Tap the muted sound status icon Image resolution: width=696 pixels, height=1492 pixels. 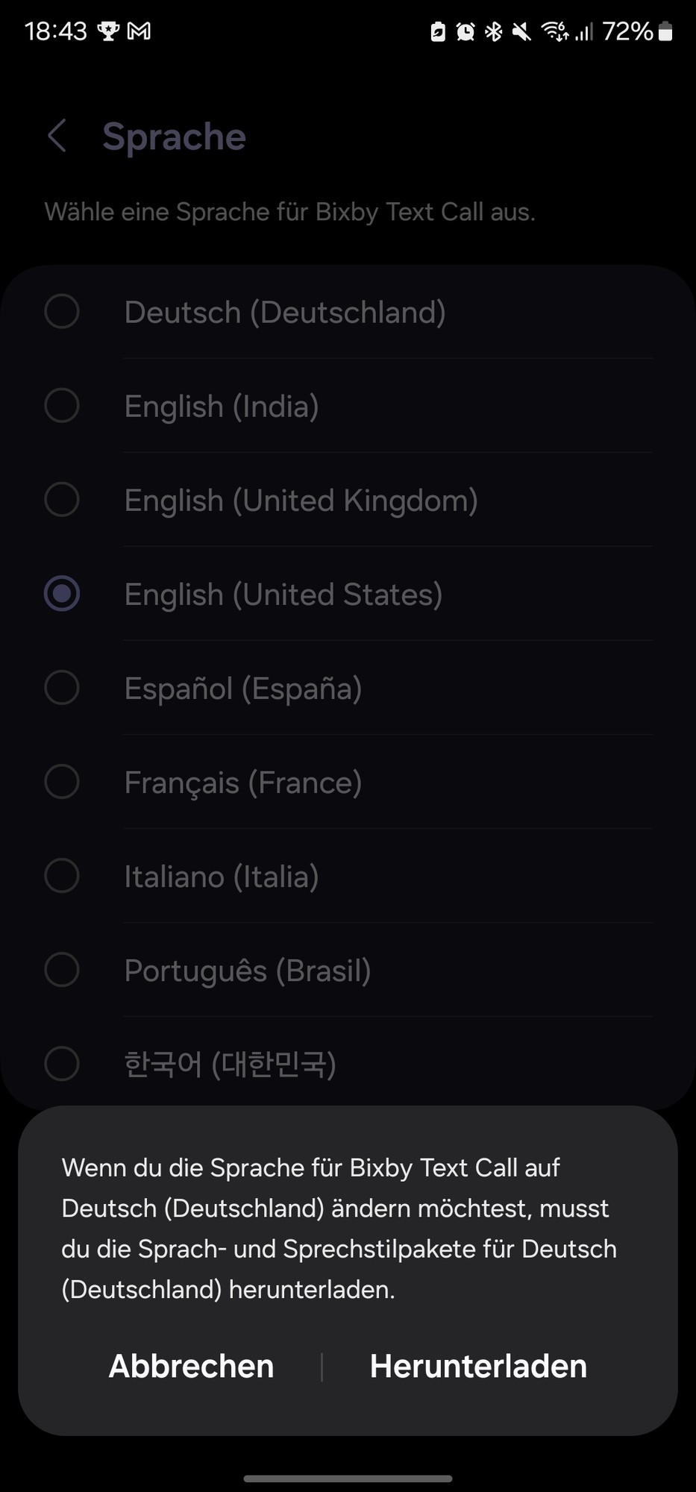click(x=522, y=31)
